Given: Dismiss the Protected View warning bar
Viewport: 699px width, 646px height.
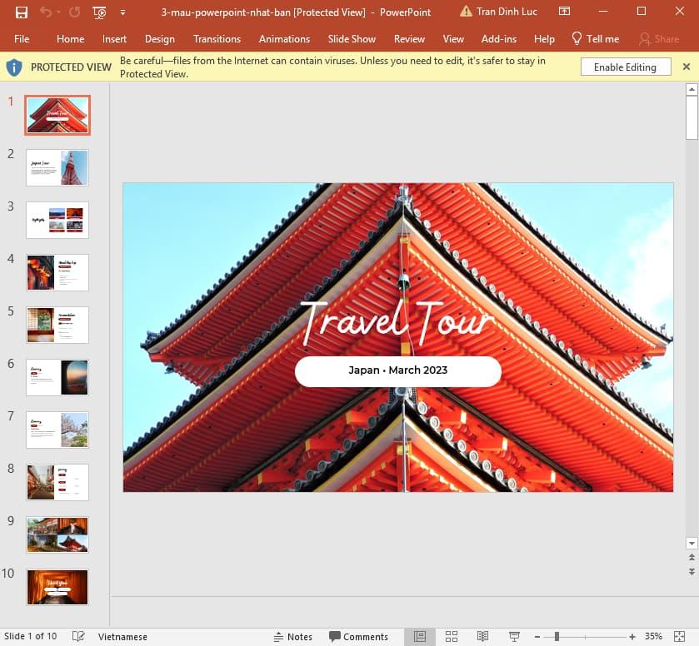Looking at the screenshot, I should tap(686, 67).
